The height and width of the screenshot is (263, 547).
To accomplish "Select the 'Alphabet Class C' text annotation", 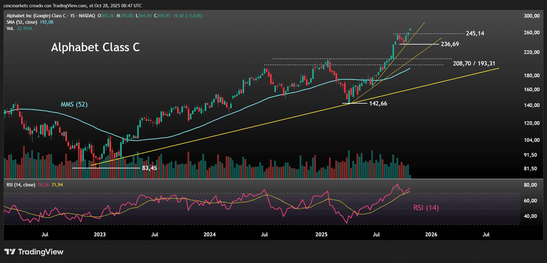I will (95, 47).
